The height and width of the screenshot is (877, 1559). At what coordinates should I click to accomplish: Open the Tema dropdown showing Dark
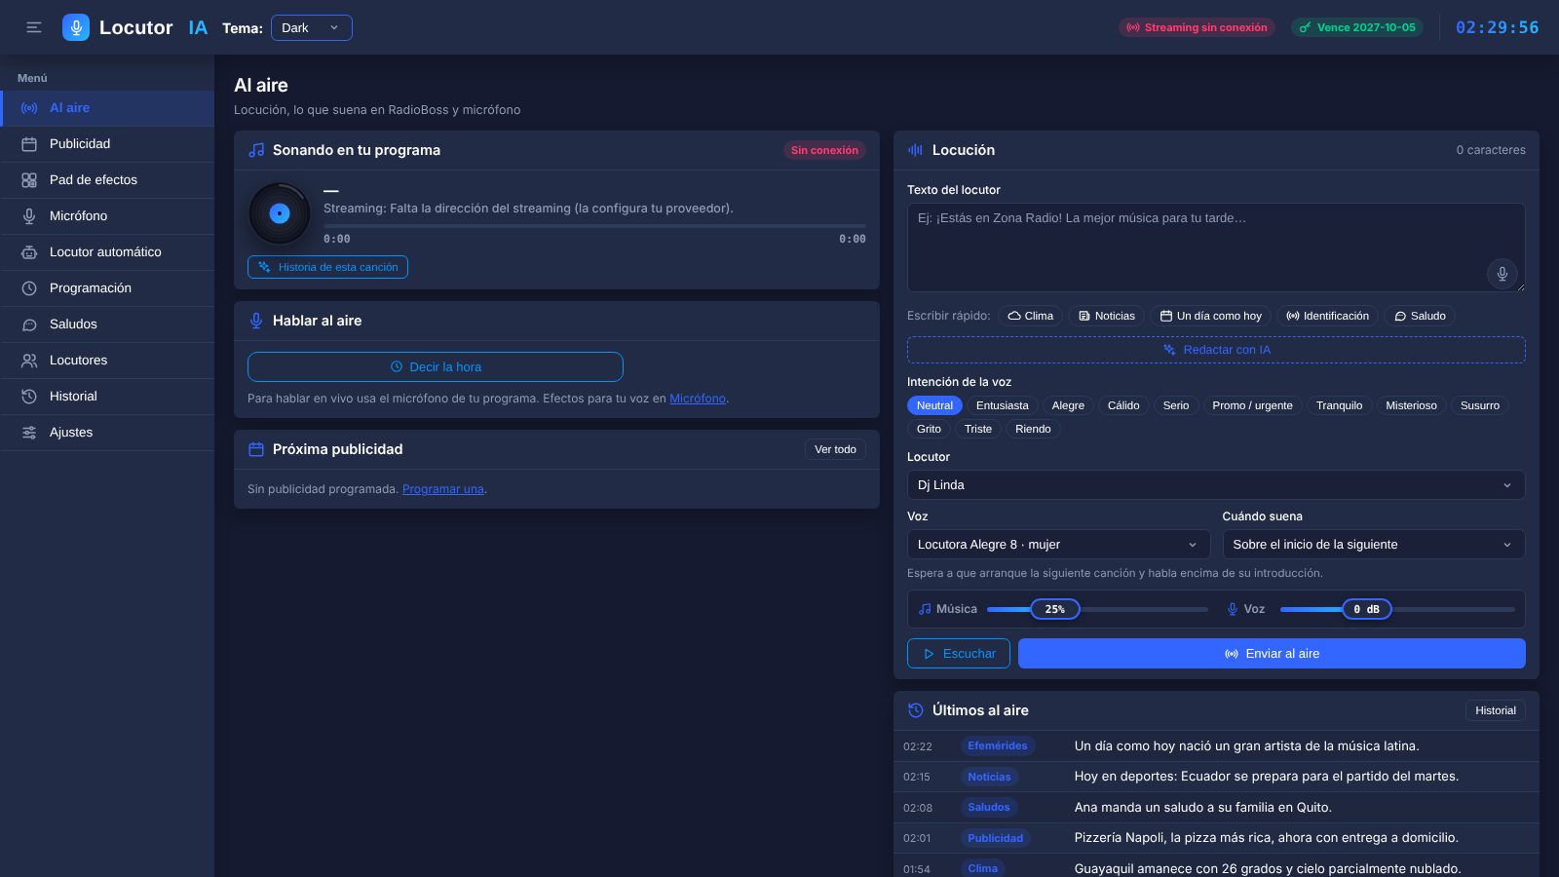(312, 27)
